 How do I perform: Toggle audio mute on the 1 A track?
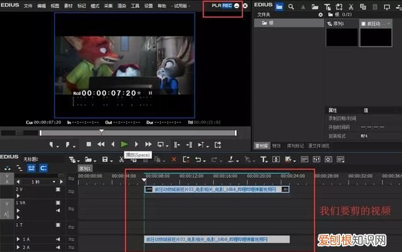click(x=58, y=239)
